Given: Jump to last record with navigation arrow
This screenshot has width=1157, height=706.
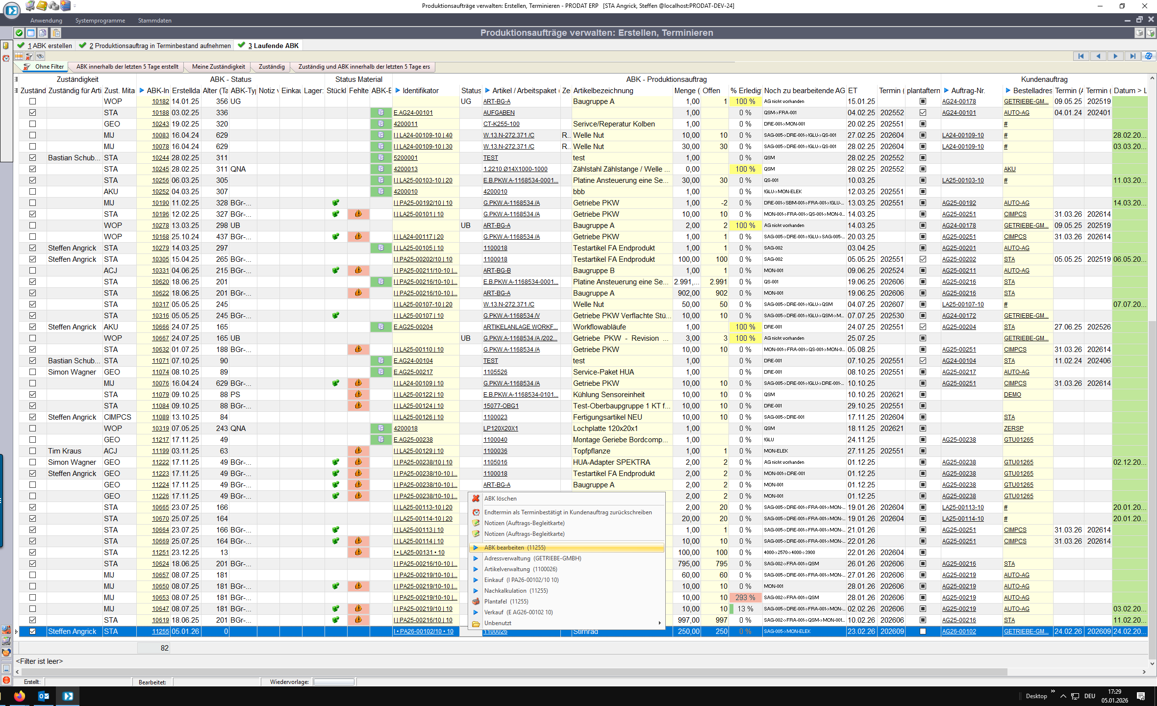Looking at the screenshot, I should point(1132,56).
